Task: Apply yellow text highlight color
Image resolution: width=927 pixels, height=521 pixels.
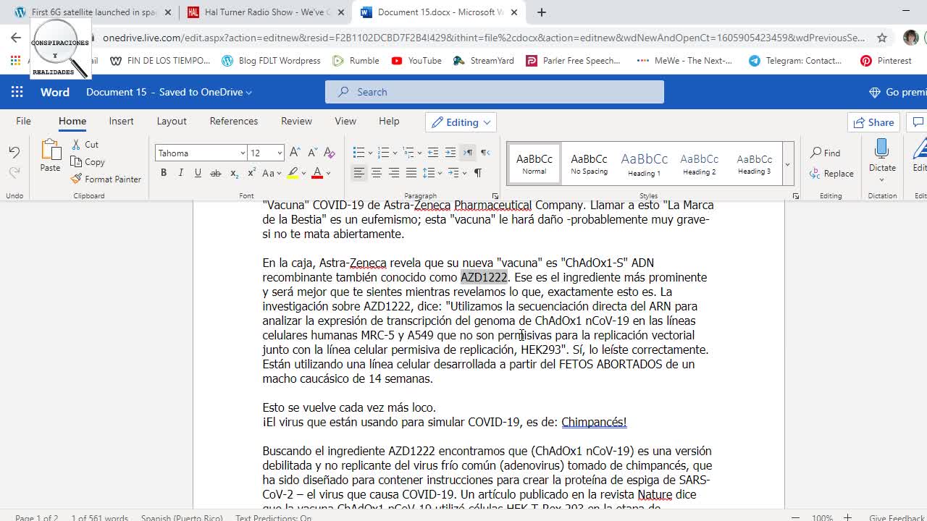Action: pos(292,173)
